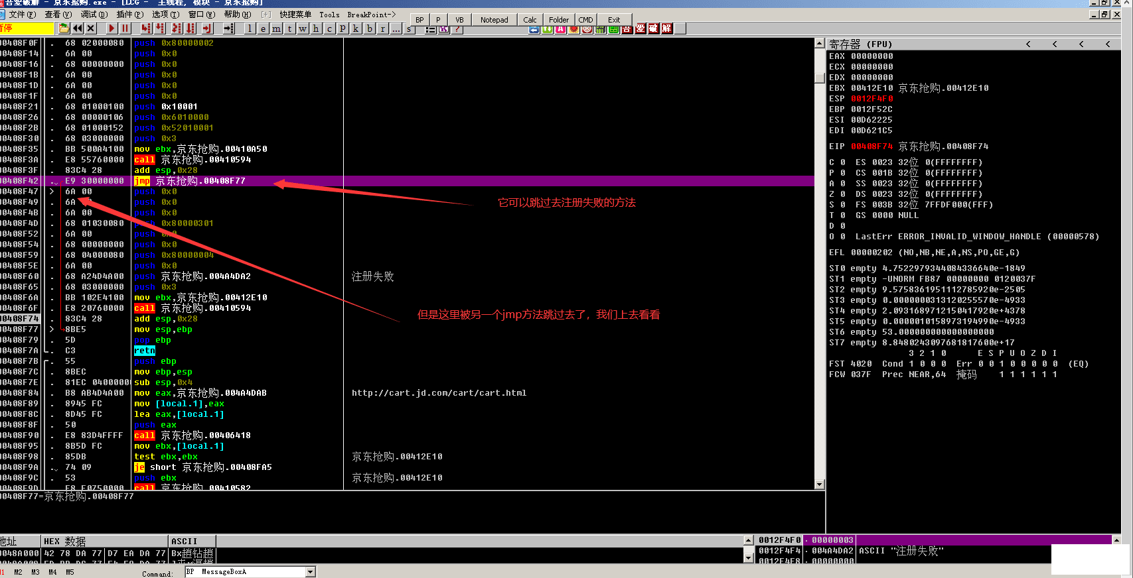
Task: Open the 快捷菜单 menu
Action: 295,14
